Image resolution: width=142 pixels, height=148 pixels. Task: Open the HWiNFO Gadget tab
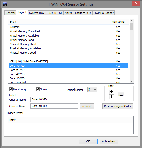click(104, 13)
